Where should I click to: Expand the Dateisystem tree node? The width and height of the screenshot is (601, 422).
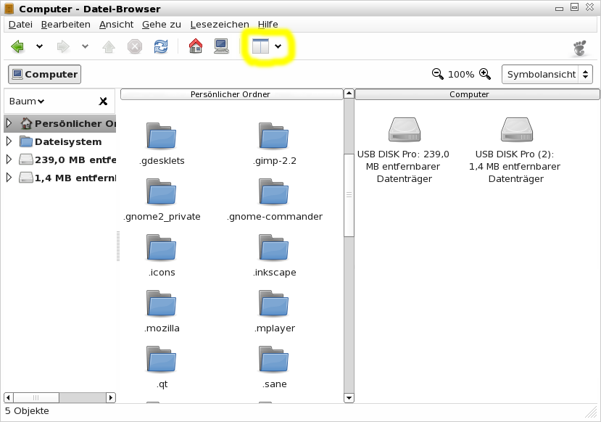click(x=9, y=141)
